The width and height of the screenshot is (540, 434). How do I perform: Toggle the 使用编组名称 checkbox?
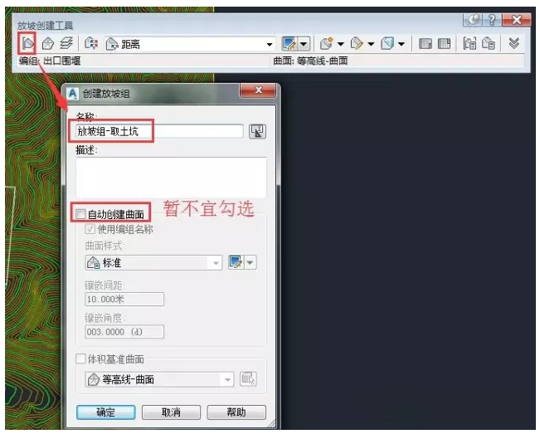point(90,228)
